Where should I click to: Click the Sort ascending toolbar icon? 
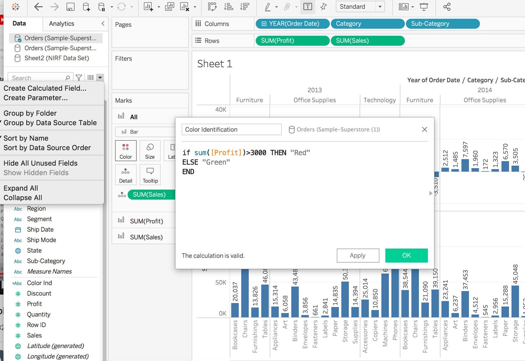coord(228,7)
